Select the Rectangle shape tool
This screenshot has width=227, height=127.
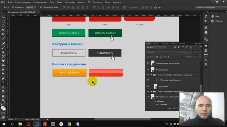tap(3, 91)
